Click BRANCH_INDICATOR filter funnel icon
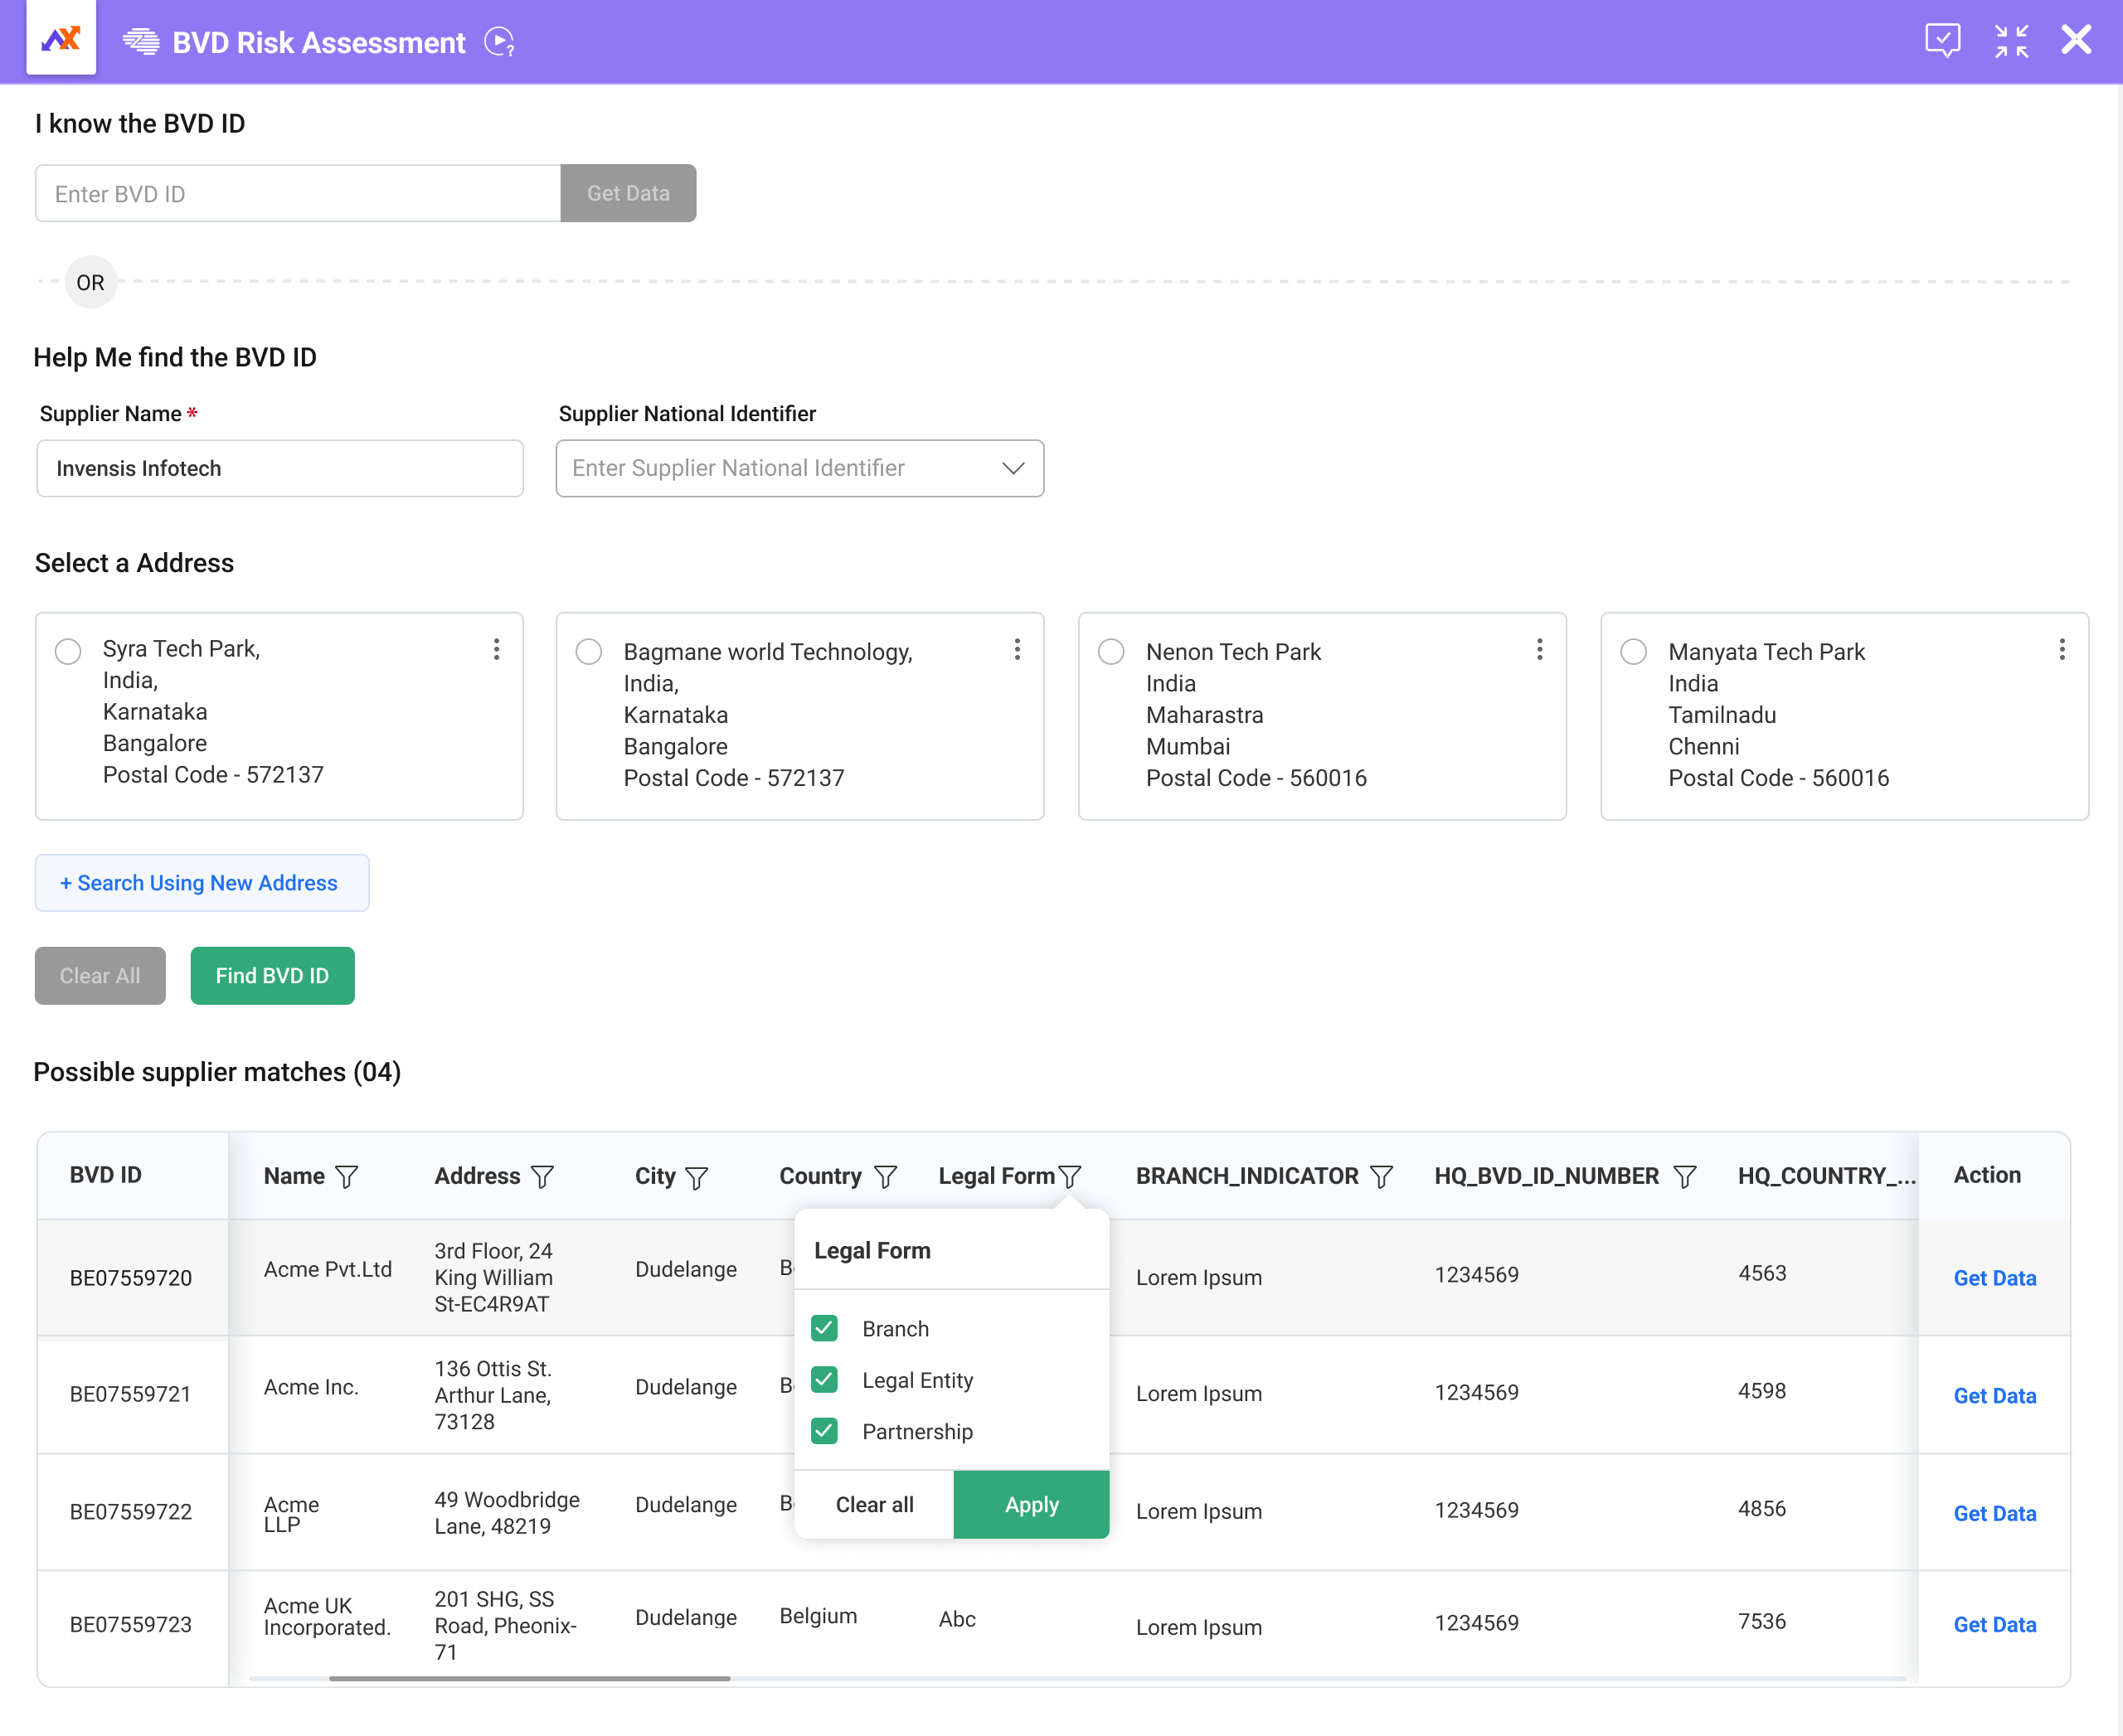Screen dimensions: 2123x1736 (1382, 1177)
